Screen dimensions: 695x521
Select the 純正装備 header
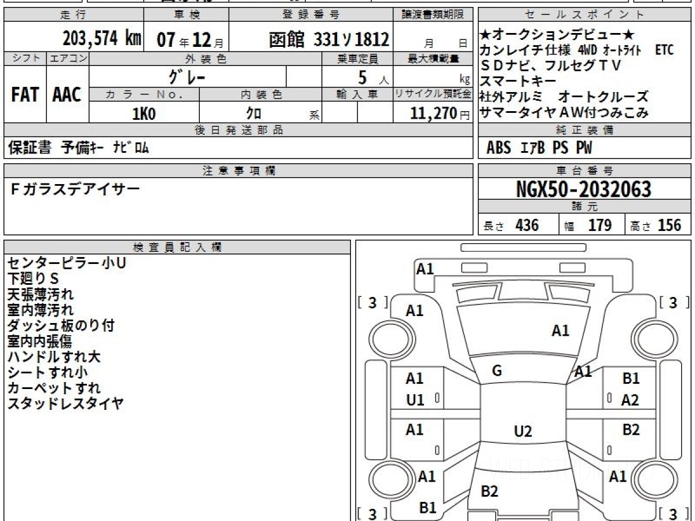584,130
